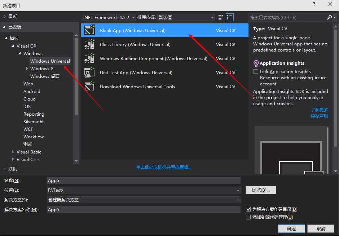Close the 新建项目 dialog
Screen dimensions: 339x236
[x=330, y=4]
